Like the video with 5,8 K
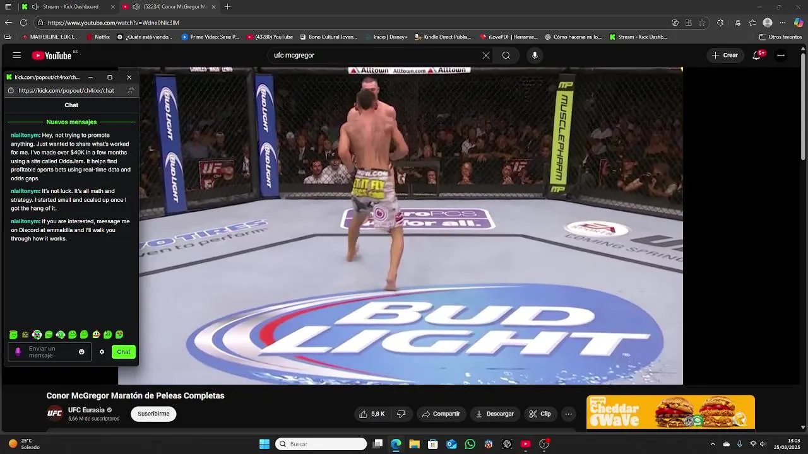This screenshot has height=454, width=808. coord(372,414)
